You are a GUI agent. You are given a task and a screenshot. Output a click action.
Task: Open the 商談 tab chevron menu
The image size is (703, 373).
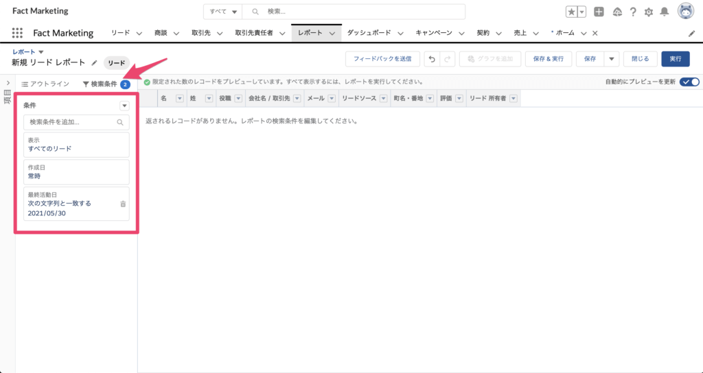pyautogui.click(x=176, y=33)
